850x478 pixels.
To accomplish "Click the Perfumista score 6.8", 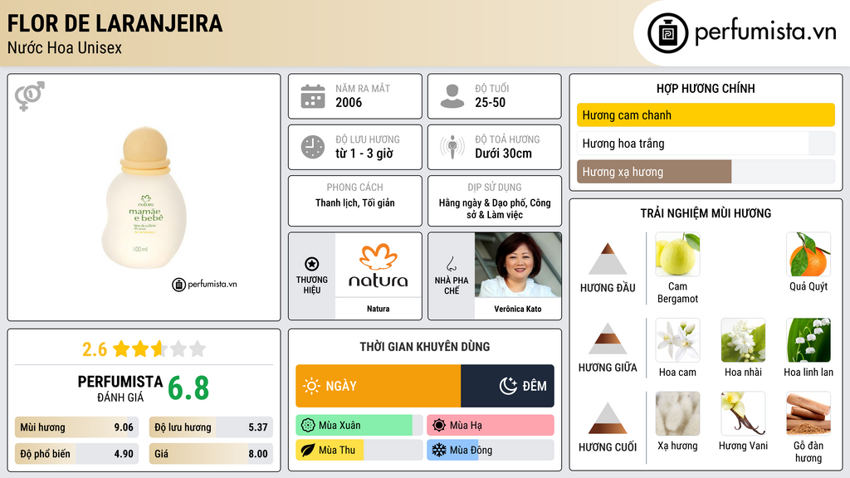I will click(188, 388).
